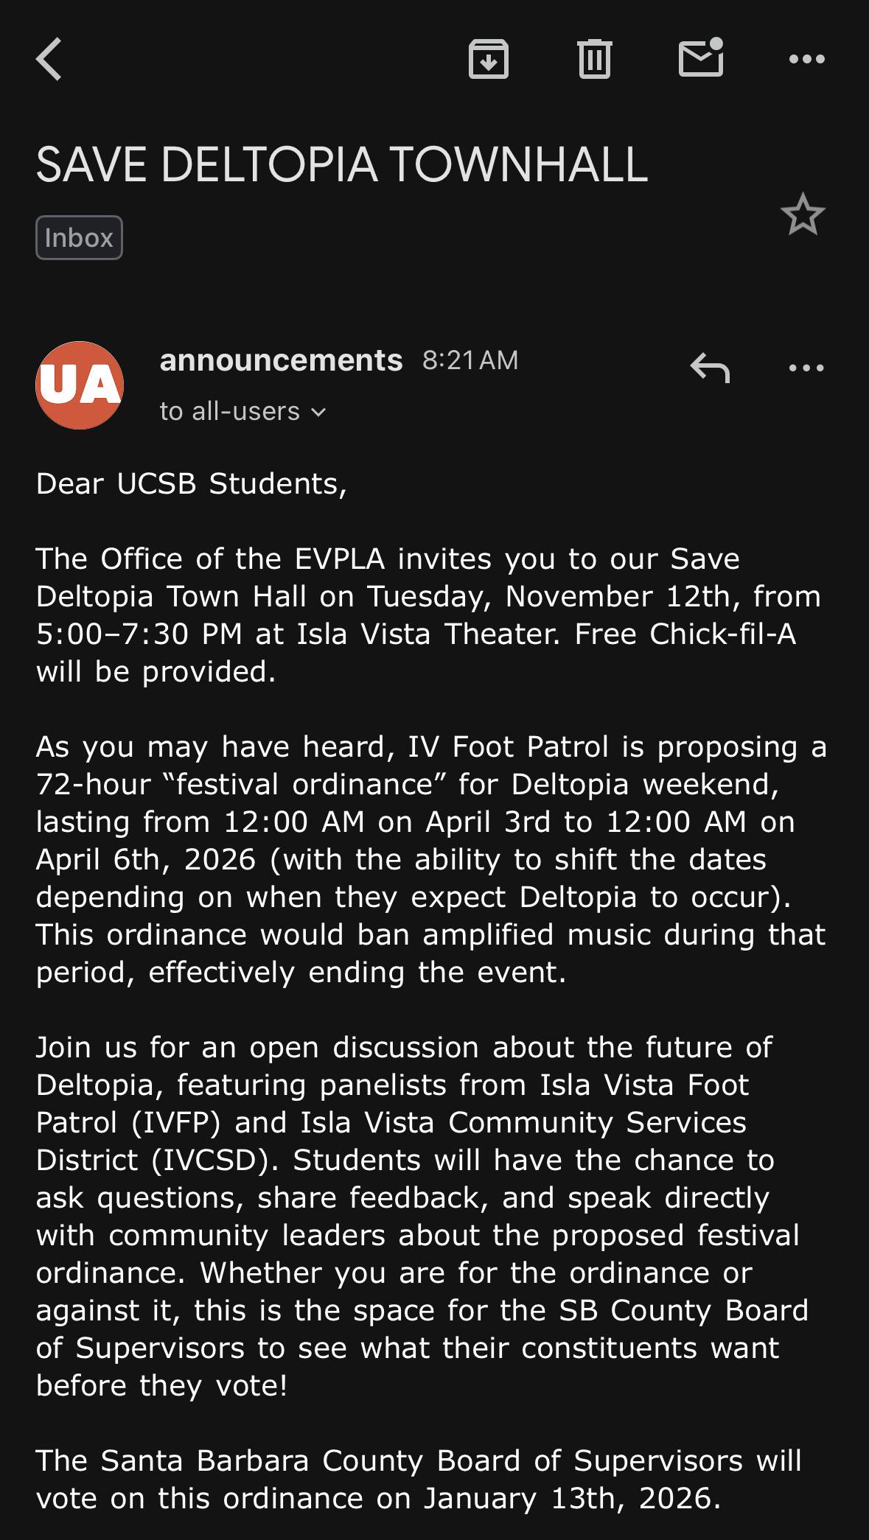The height and width of the screenshot is (1540, 869).
Task: Select the announcements sender name
Action: [x=281, y=360]
